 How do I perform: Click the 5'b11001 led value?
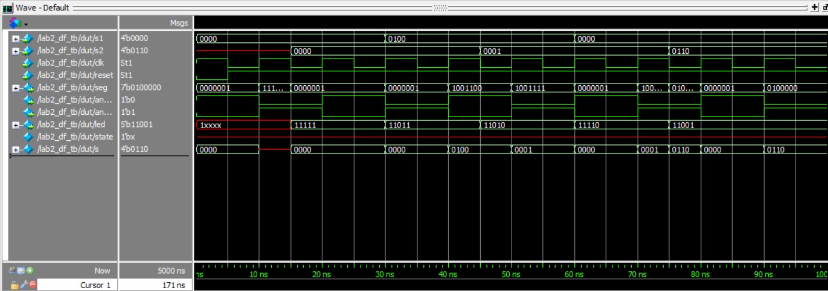tap(137, 124)
